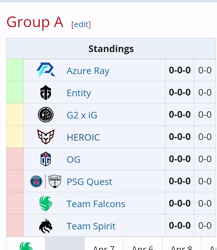
Task: Click the OG team logo
Action: pyautogui.click(x=46, y=159)
